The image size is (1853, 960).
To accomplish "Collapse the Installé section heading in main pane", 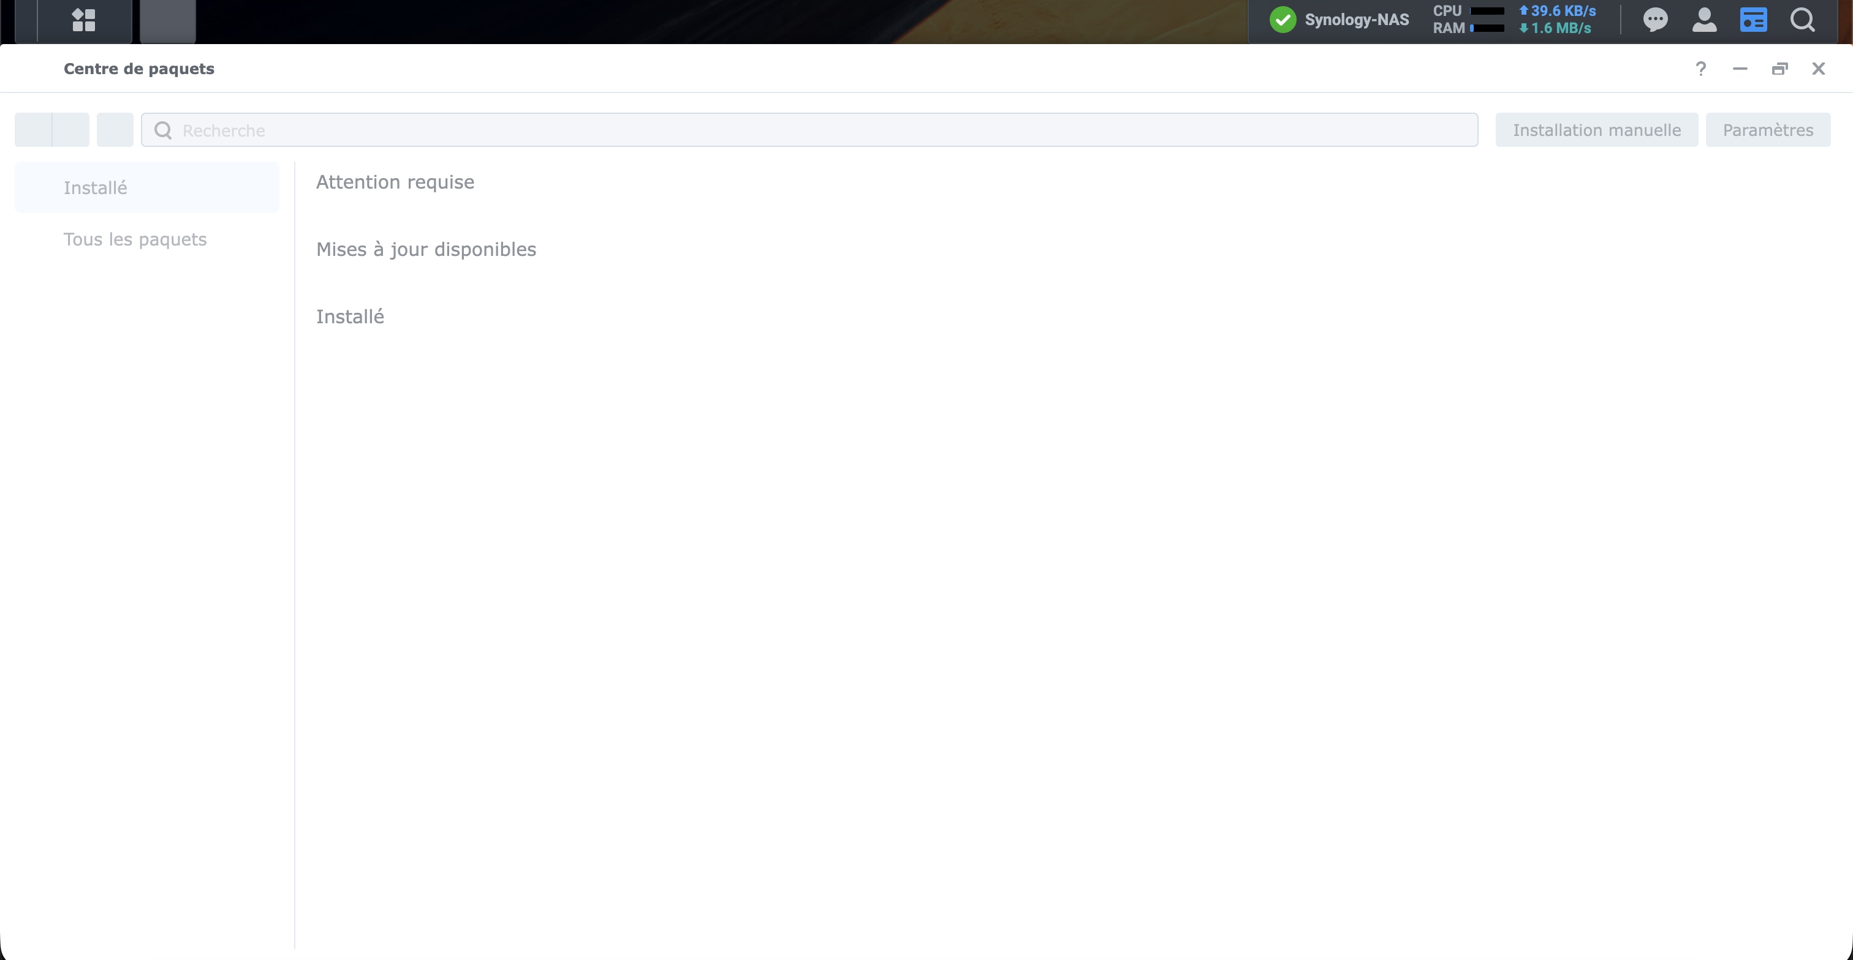I will coord(350,317).
